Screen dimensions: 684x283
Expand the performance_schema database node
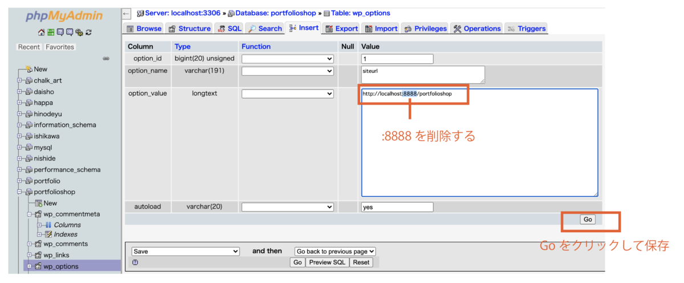pyautogui.click(x=19, y=170)
